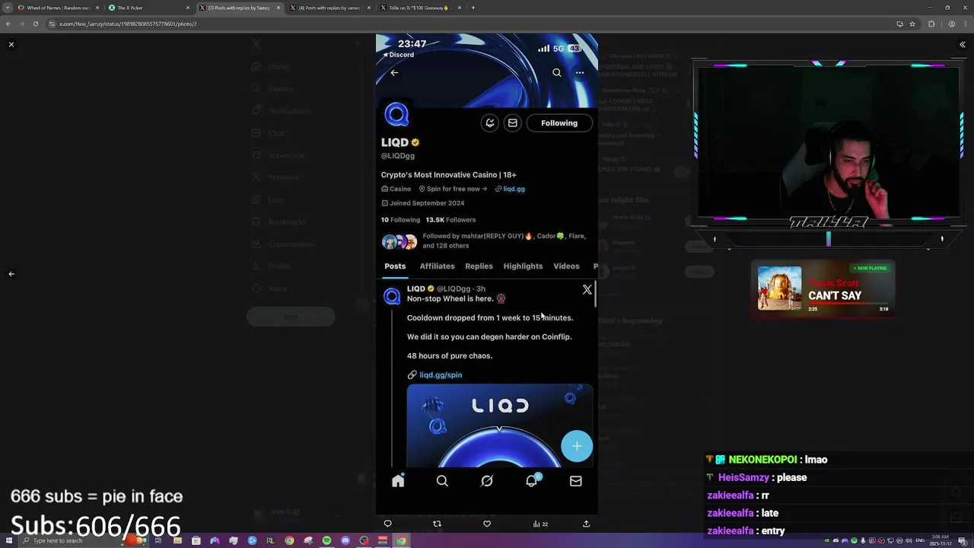Click the address bar URL
This screenshot has width=974, height=548.
128,24
